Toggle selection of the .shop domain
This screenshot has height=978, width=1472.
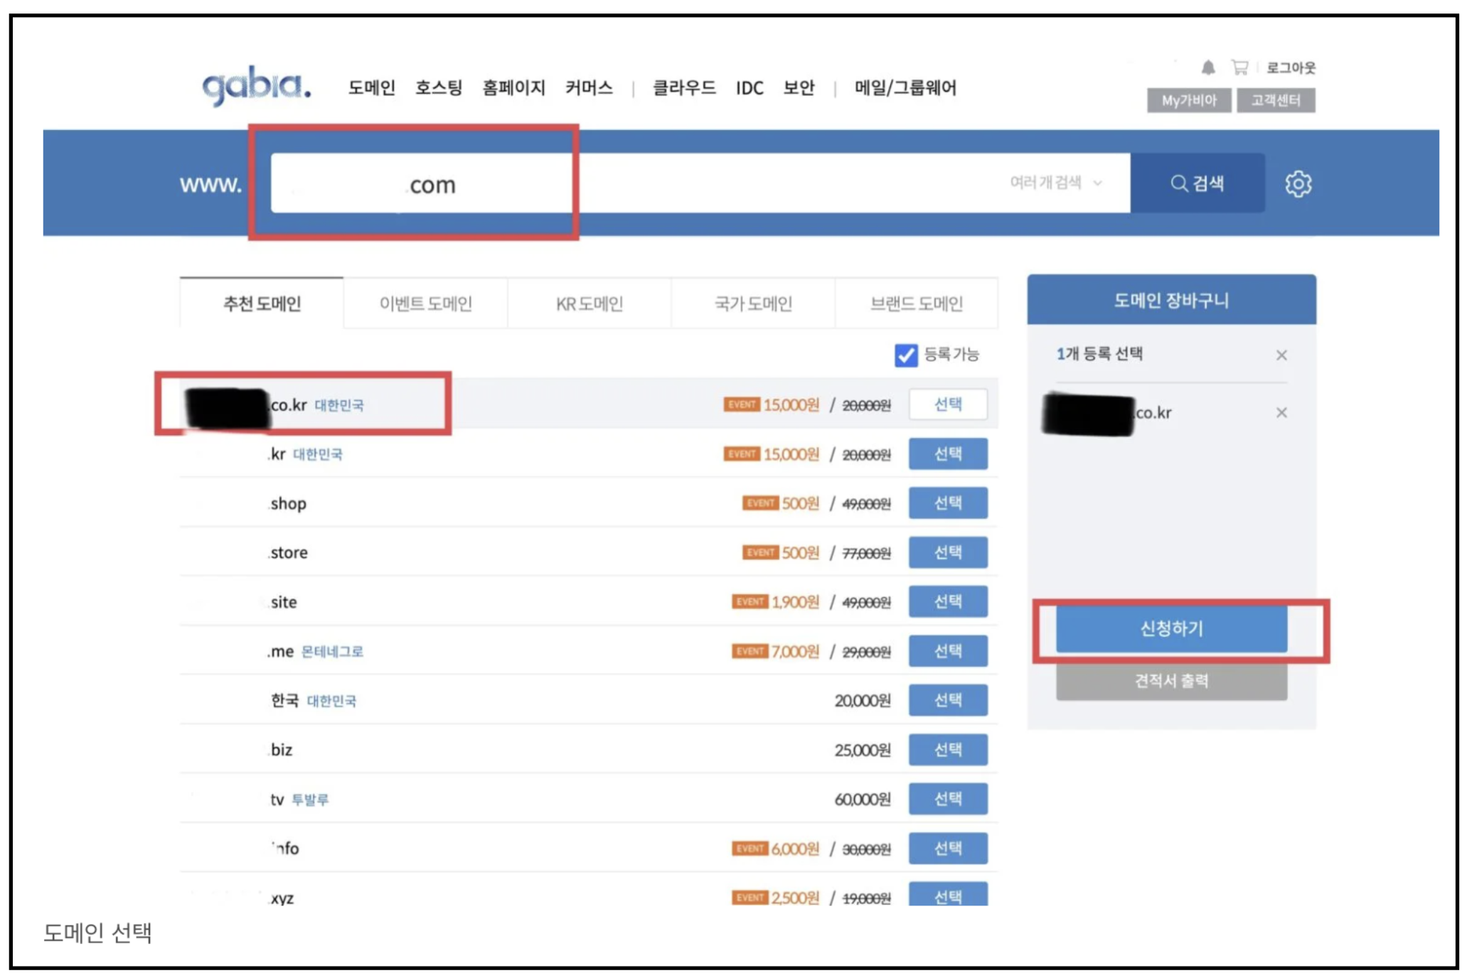948,503
